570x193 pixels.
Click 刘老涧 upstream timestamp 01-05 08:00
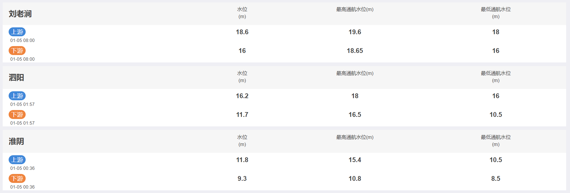pyautogui.click(x=22, y=40)
